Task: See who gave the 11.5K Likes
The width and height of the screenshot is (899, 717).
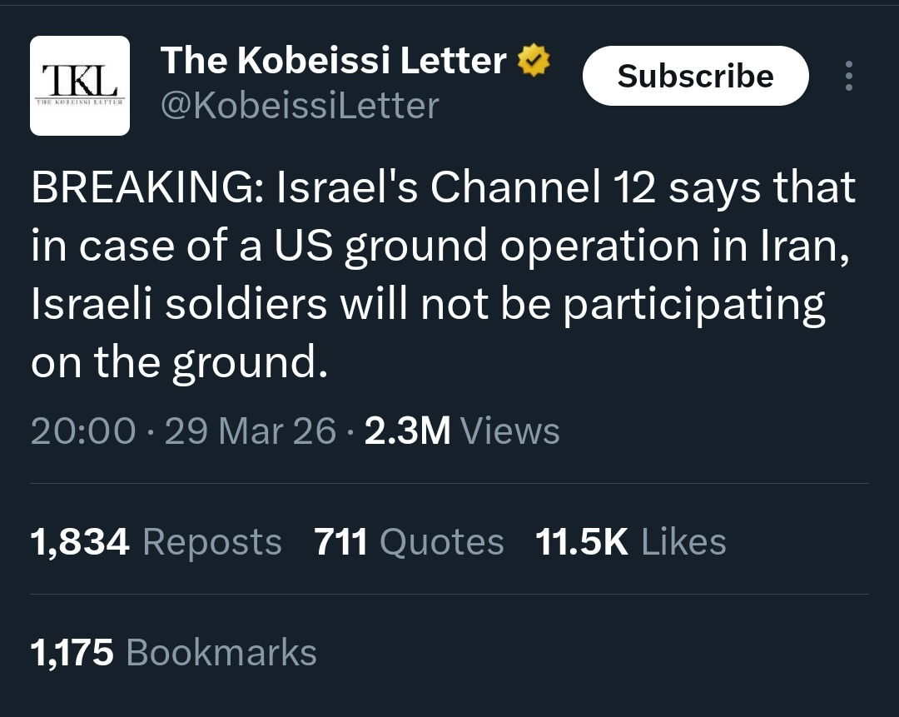Action: point(630,542)
